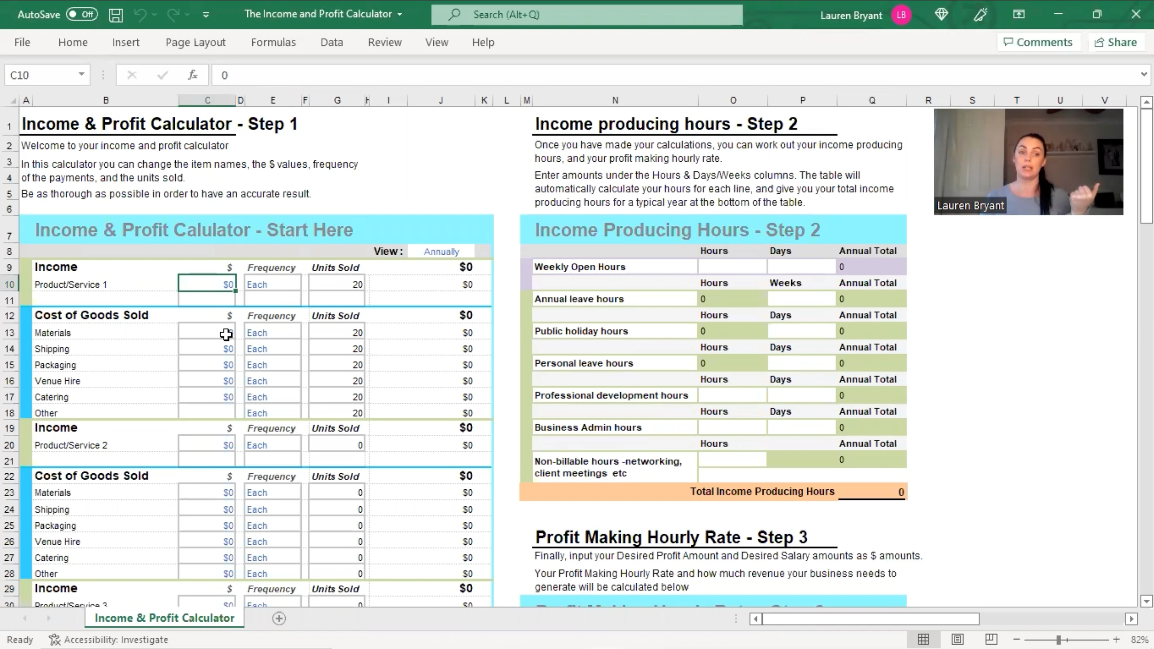This screenshot has width=1154, height=649.
Task: Open the Insert ribbon tab
Action: (x=126, y=42)
